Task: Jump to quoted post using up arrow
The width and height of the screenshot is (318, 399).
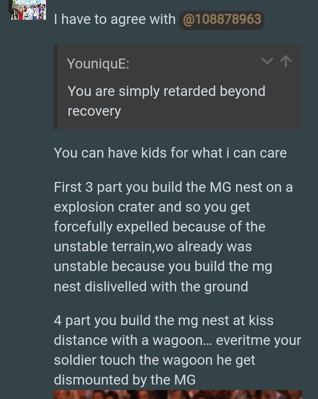Action: point(286,61)
